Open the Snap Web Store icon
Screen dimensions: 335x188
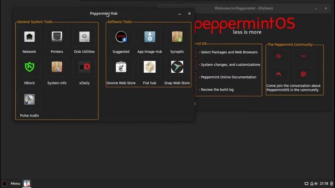click(177, 67)
